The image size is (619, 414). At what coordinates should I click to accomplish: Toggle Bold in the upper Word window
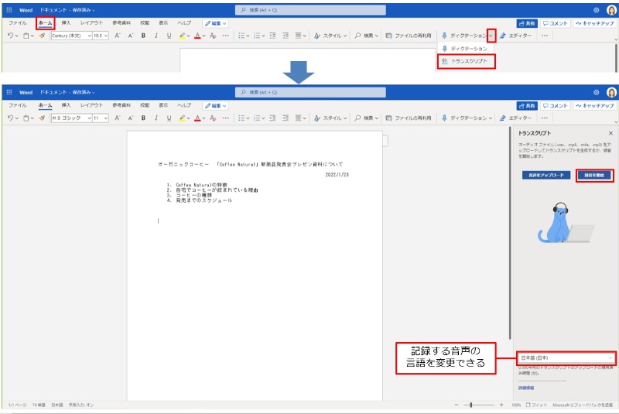point(143,36)
